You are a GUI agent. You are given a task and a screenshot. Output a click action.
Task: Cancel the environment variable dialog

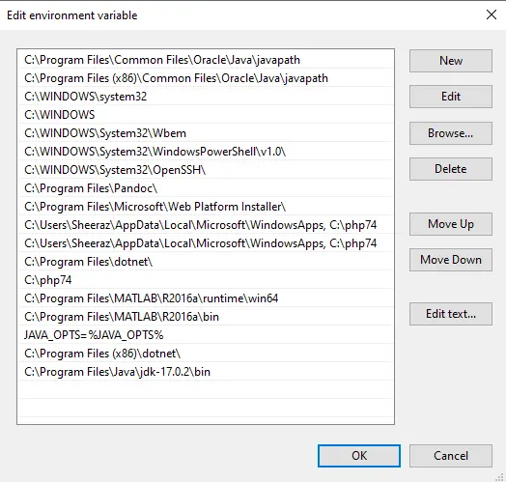pyautogui.click(x=451, y=456)
